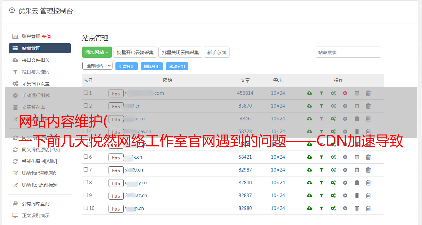Viewport: 422px width, 225px height.
Task: Click the filter icon in row 9
Action: (321, 195)
